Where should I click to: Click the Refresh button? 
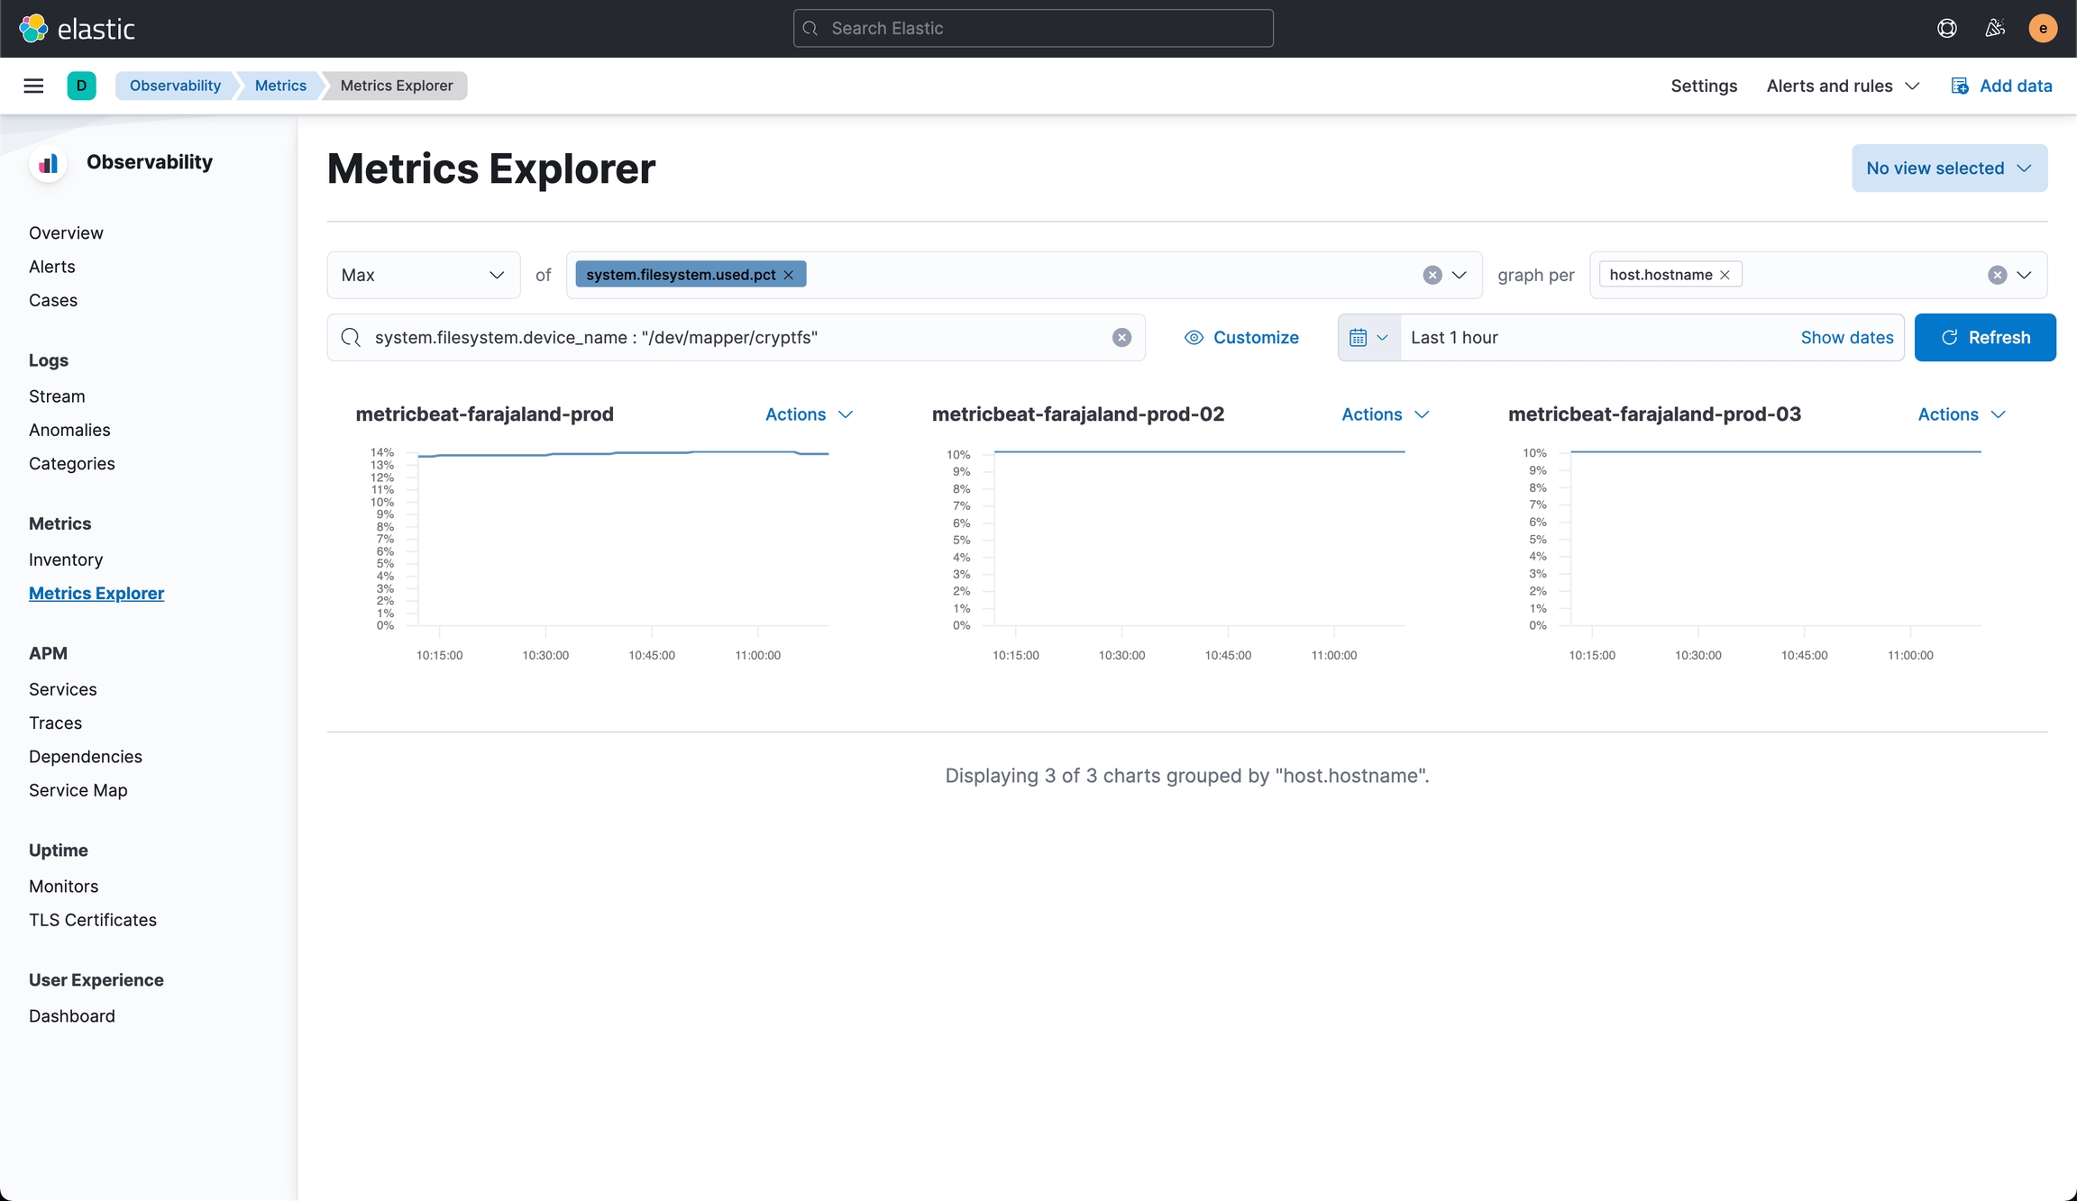point(1984,338)
